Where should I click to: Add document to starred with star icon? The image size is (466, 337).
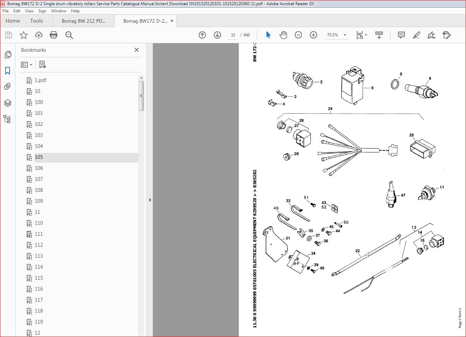(x=24, y=35)
